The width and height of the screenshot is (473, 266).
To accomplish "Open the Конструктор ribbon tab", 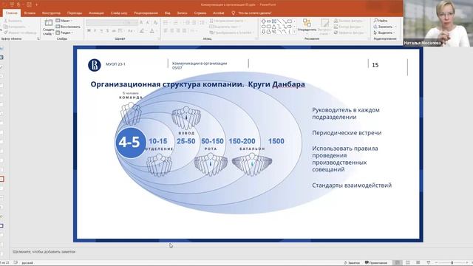I will tap(51, 13).
